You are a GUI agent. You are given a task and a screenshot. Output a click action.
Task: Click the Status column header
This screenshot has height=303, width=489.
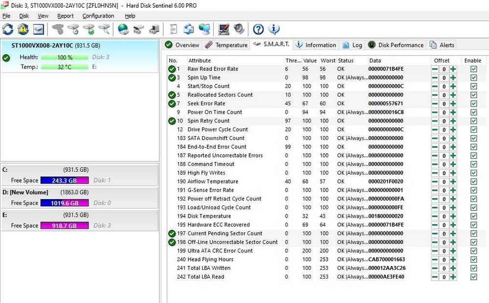346,61
